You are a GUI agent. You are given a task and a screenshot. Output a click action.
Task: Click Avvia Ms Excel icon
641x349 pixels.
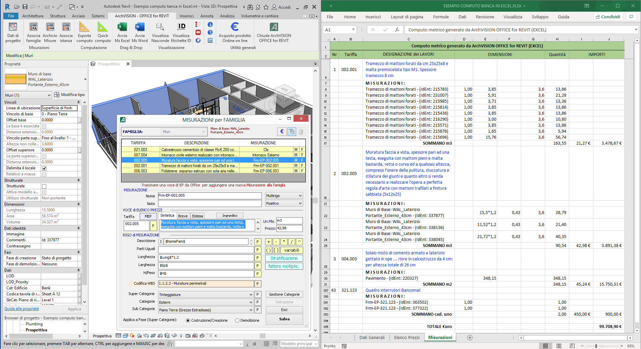click(x=122, y=33)
